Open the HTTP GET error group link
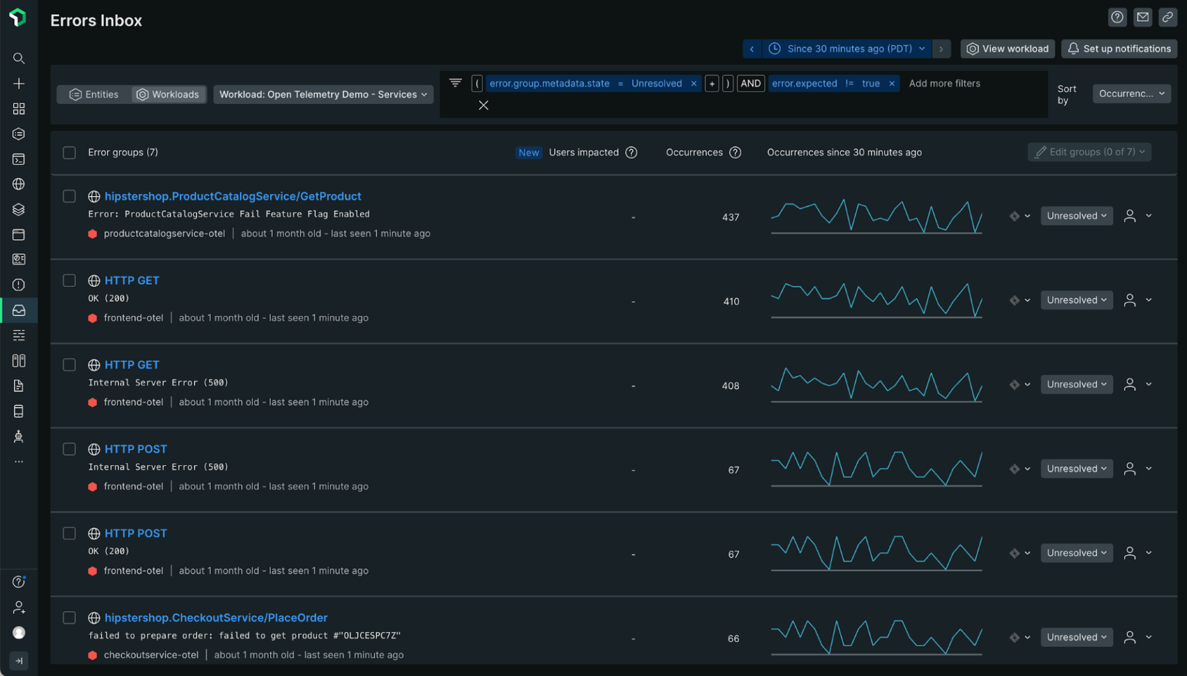This screenshot has width=1187, height=676. [x=132, y=280]
